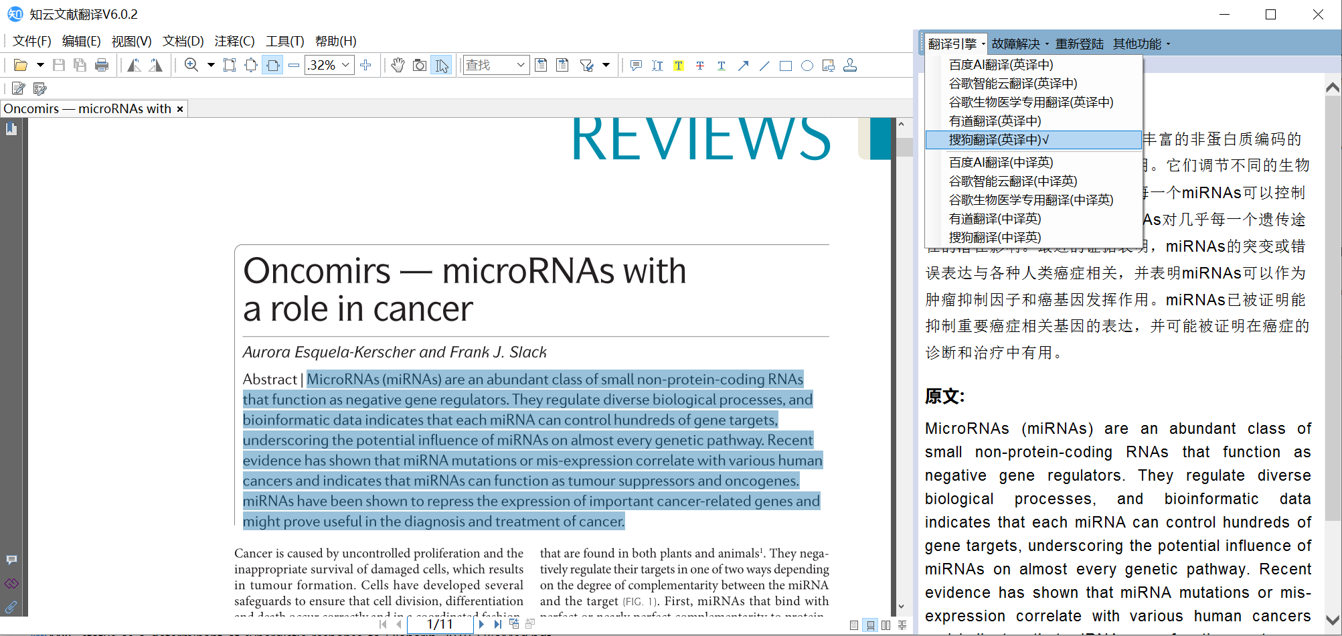Image resolution: width=1342 pixels, height=636 pixels.
Task: Open the 视图(V) menu
Action: (132, 41)
